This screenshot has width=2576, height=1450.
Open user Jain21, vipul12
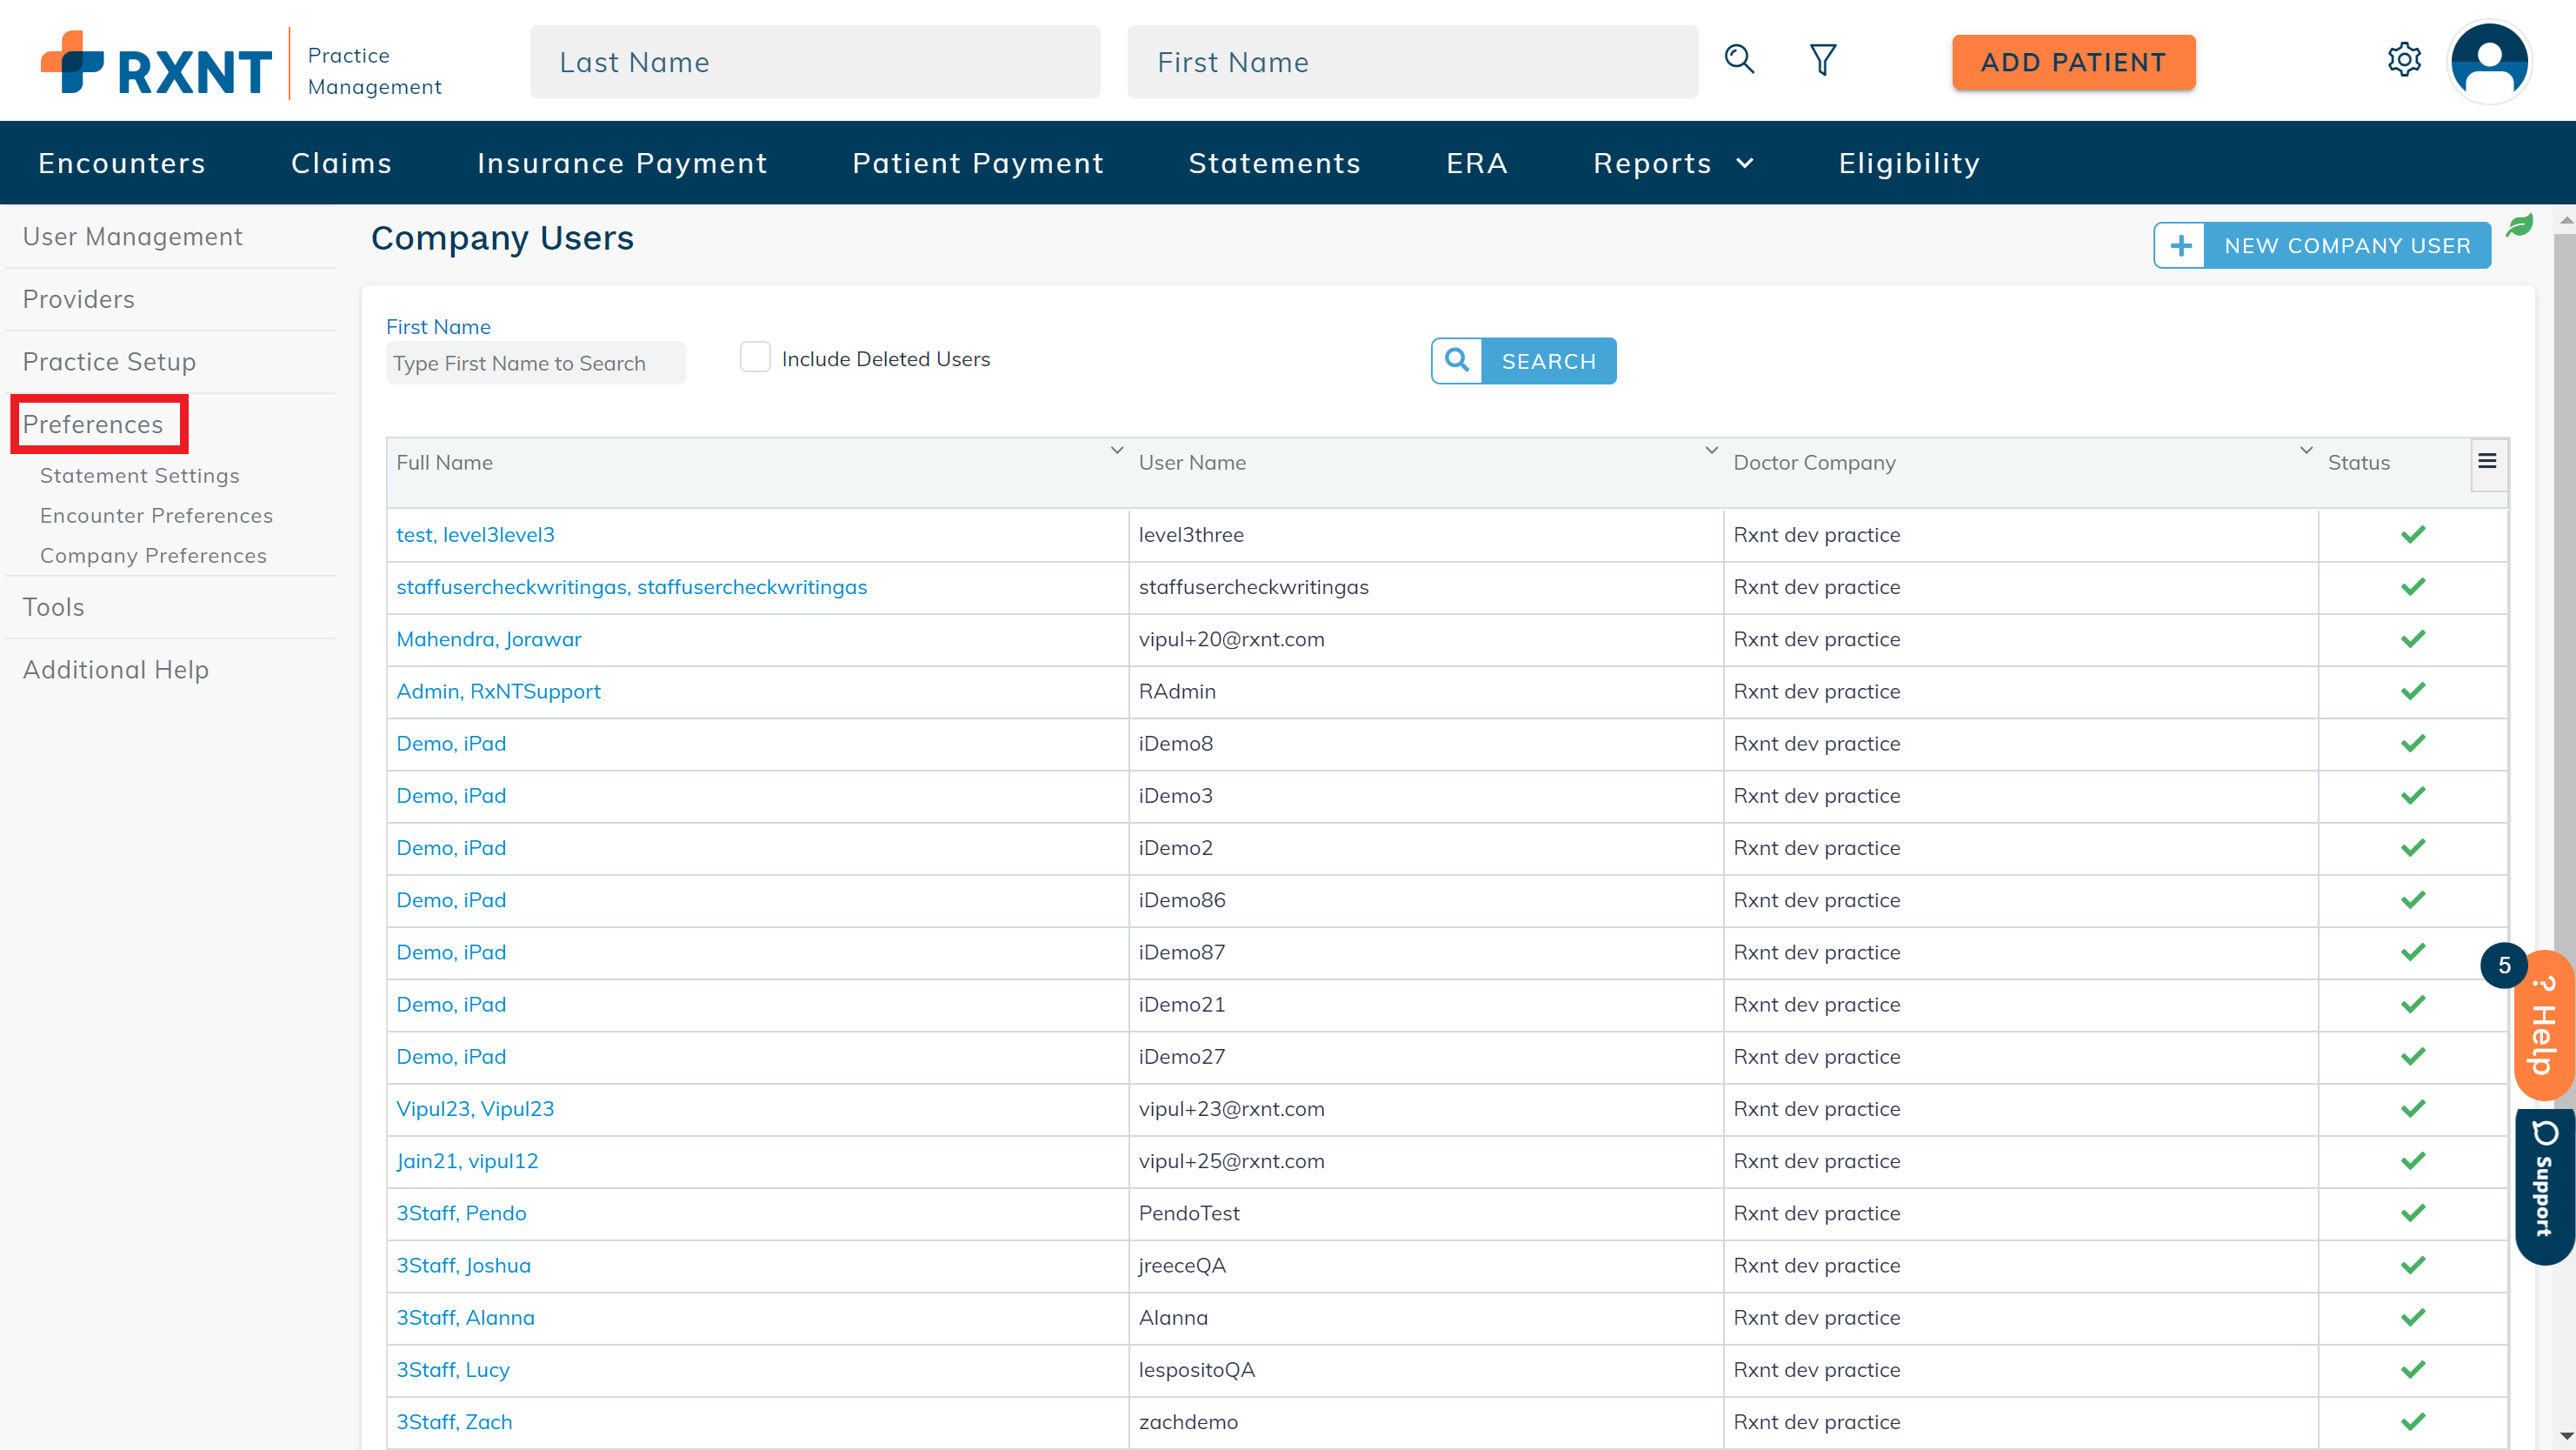click(x=467, y=1161)
